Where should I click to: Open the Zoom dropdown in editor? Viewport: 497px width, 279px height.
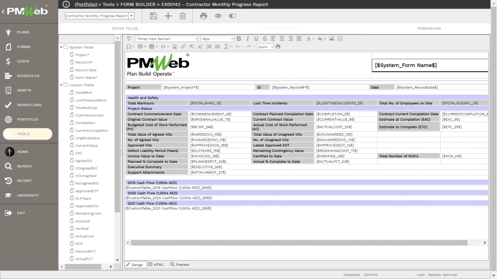coord(265,47)
